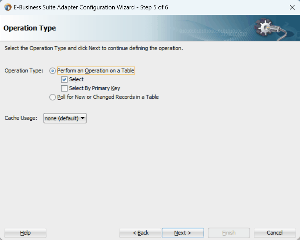Go back with the Back button

click(140, 233)
